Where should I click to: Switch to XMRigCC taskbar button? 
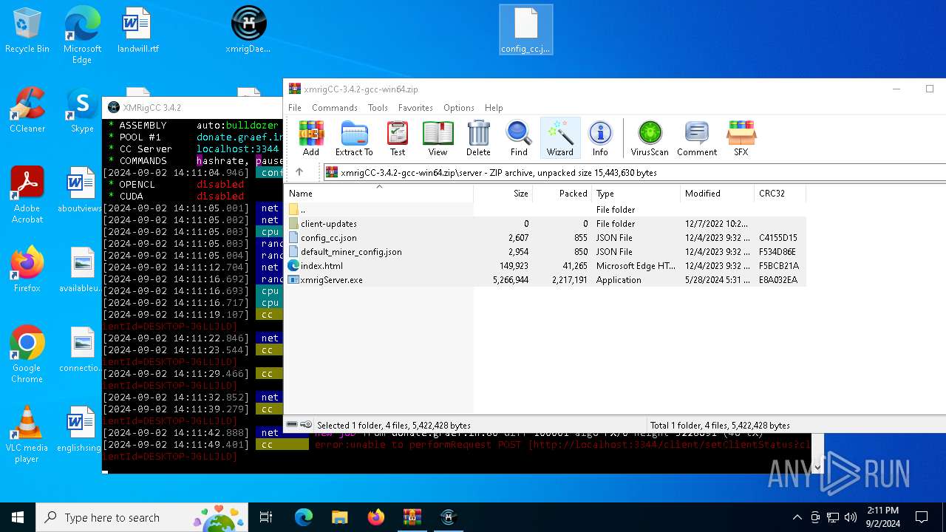[448, 517]
